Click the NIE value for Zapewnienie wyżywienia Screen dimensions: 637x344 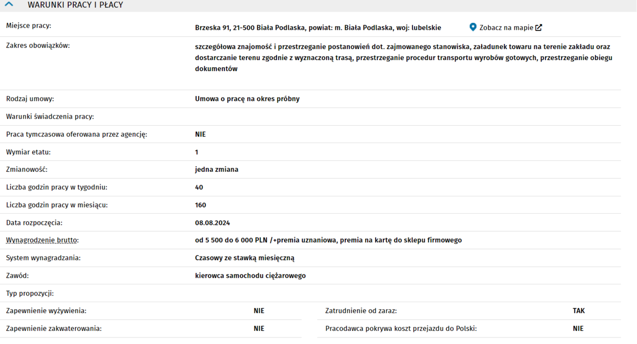(x=259, y=311)
